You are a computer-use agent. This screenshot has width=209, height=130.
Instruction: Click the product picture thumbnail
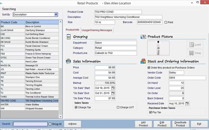coord(158,48)
